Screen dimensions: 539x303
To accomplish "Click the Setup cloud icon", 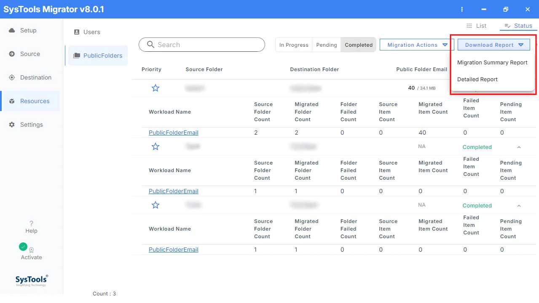I will point(12,30).
